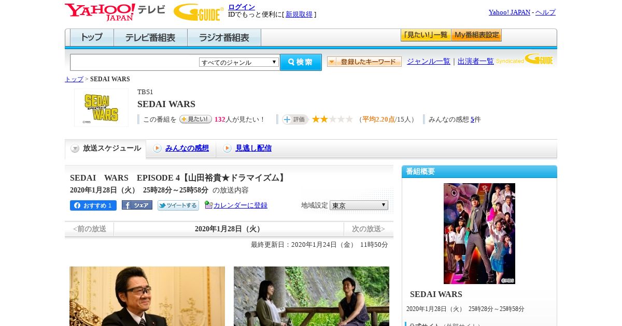
Task: Open the ジャンル一覧 link
Action: [429, 61]
